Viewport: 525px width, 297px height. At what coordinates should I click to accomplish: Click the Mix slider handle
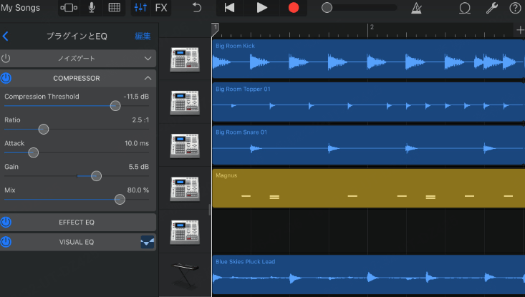point(120,200)
